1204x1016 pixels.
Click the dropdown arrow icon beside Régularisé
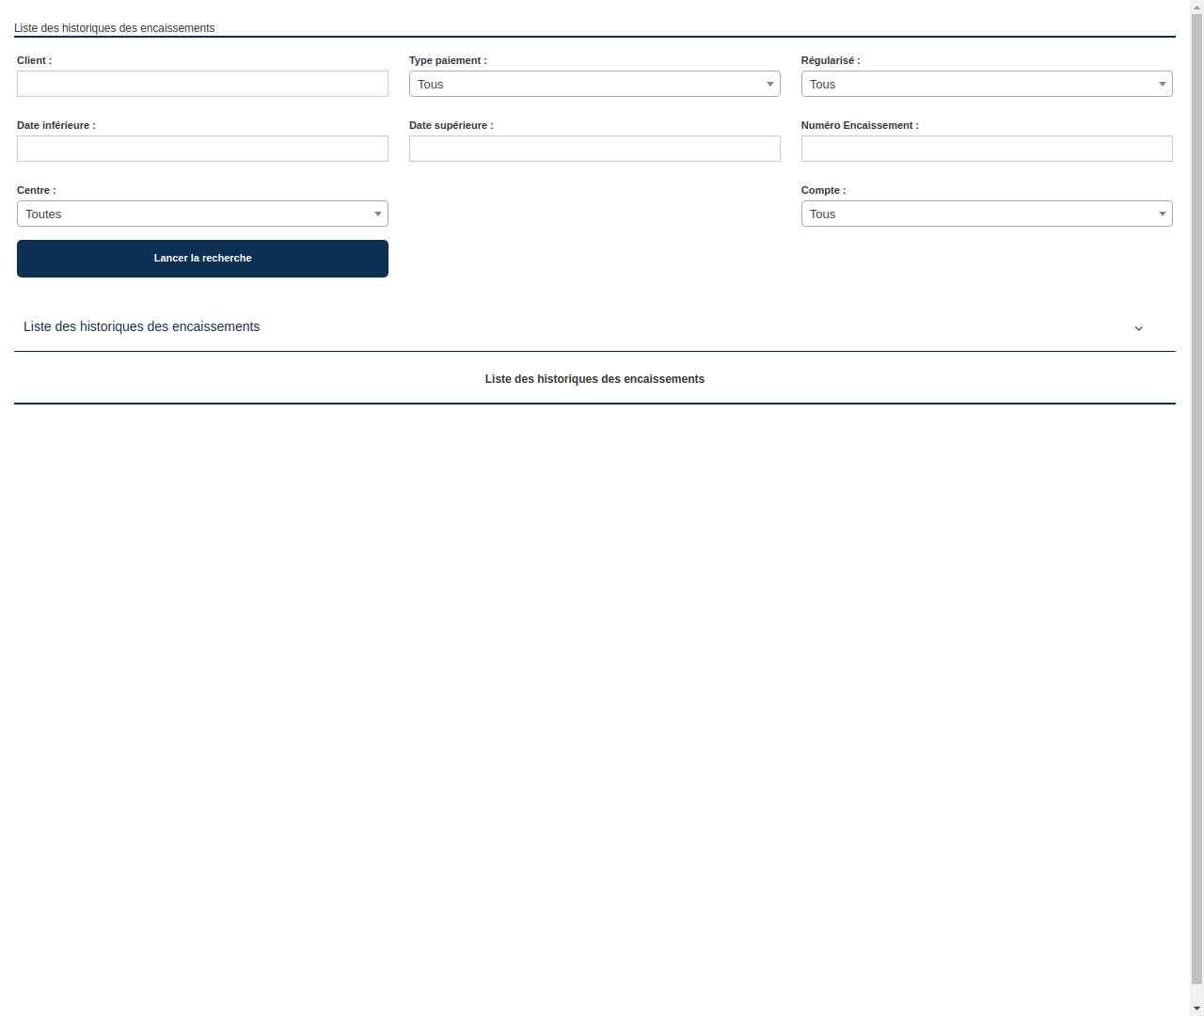(1163, 84)
